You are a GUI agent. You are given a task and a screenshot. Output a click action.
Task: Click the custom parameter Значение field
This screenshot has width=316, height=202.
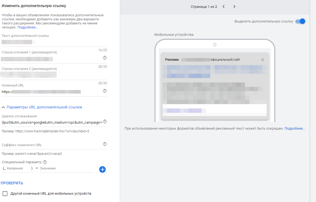point(66,168)
